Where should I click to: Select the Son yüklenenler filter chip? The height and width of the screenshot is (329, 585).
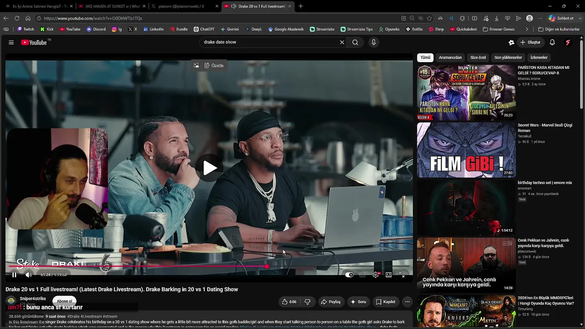point(508,58)
